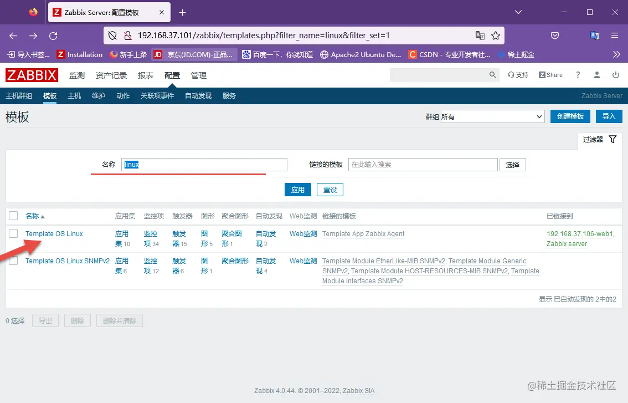Click the search magnifier in Zabbix search box
This screenshot has height=403, width=628.
pyautogui.click(x=493, y=74)
